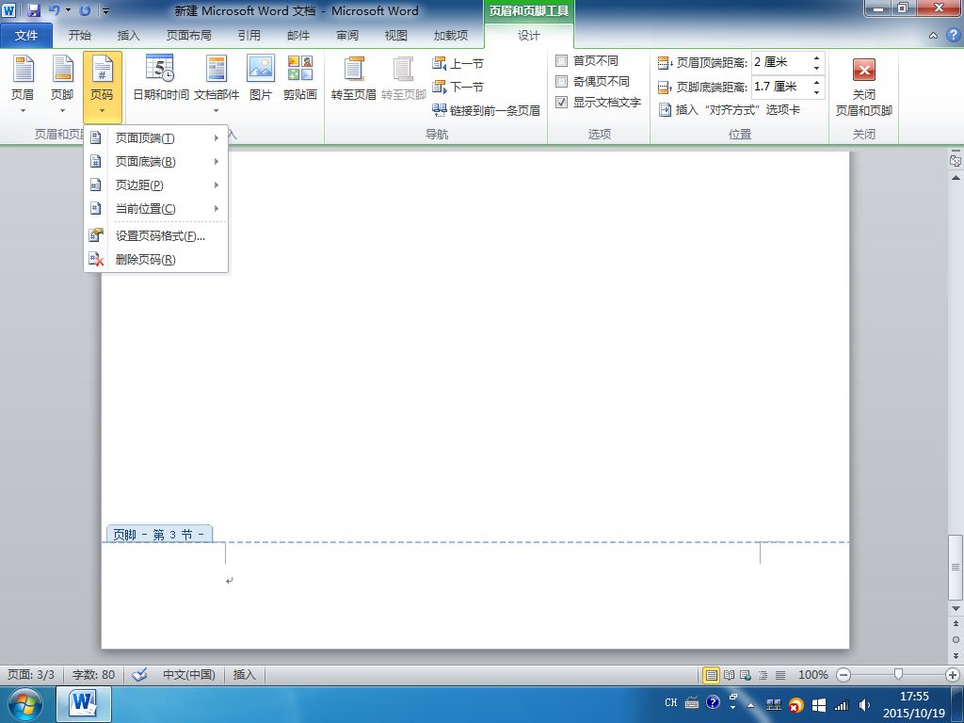Switch to 页面布局 tab

pyautogui.click(x=188, y=36)
